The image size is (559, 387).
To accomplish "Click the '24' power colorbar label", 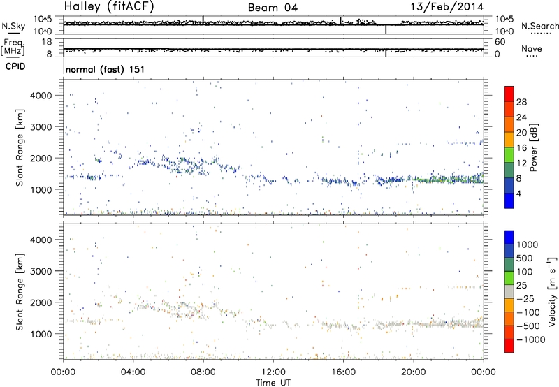I will pyautogui.click(x=521, y=117).
